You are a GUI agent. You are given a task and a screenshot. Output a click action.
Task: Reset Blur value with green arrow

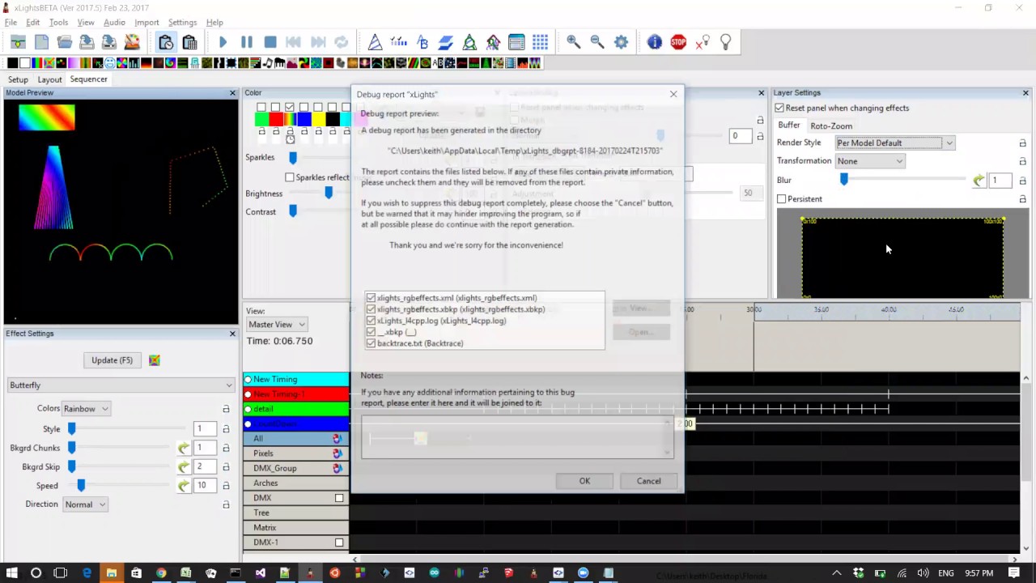tap(979, 181)
